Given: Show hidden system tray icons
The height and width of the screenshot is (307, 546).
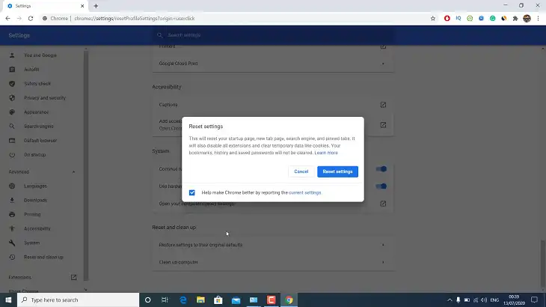Looking at the screenshot, I should [450, 300].
